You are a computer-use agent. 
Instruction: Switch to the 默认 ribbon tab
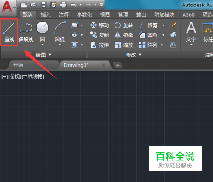click(x=28, y=14)
